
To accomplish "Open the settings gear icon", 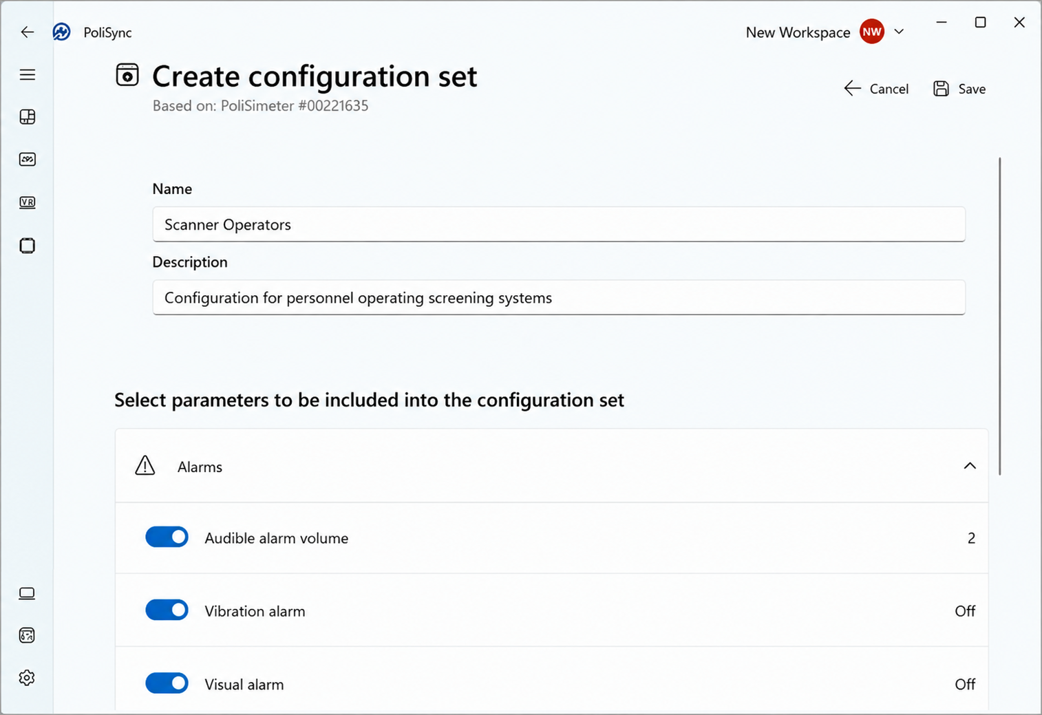I will [27, 678].
